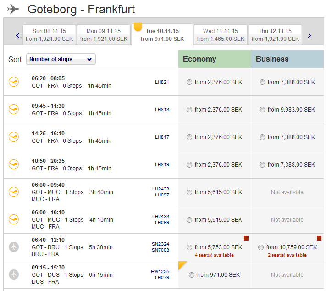Click the Lufthansa logo for flight LH821
Viewport: 326px width, 291px height.
click(x=14, y=82)
